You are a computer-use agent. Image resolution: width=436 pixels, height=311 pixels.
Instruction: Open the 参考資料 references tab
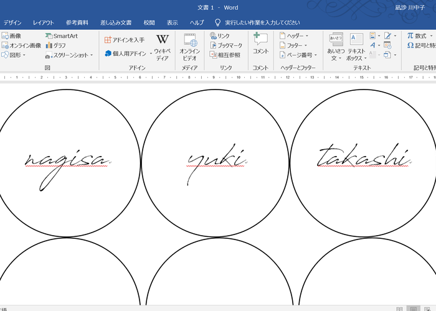click(x=77, y=22)
